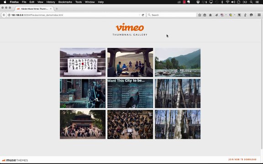
Task: Go to the Firefox home page icon
Action: click(210, 15)
